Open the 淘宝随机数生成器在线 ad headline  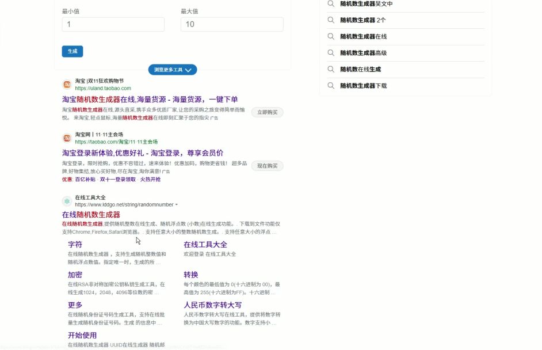tap(150, 99)
